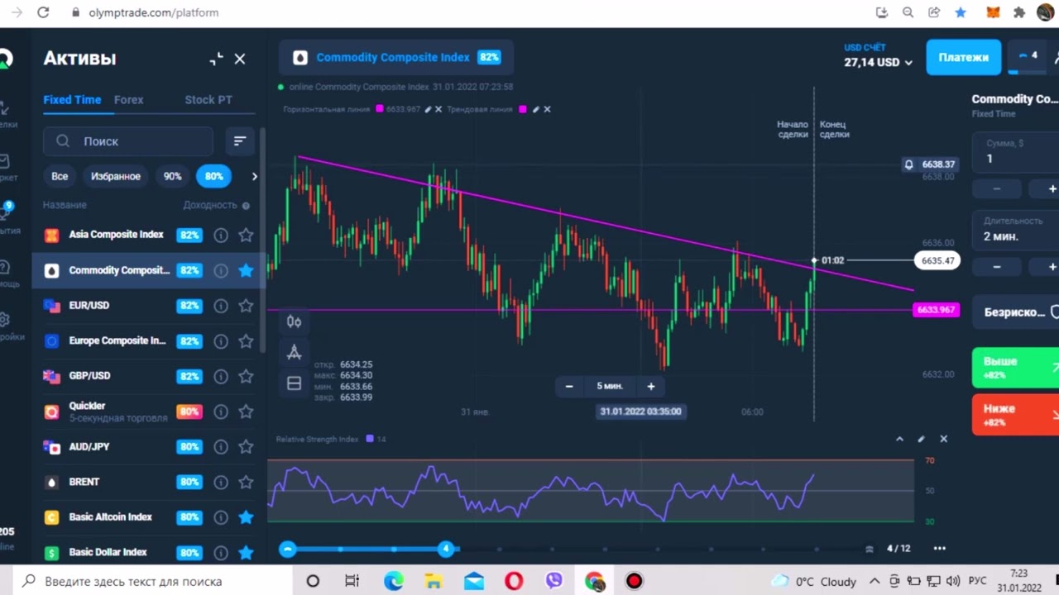The height and width of the screenshot is (595, 1059).
Task: Open the chart layout icon
Action: click(x=294, y=383)
